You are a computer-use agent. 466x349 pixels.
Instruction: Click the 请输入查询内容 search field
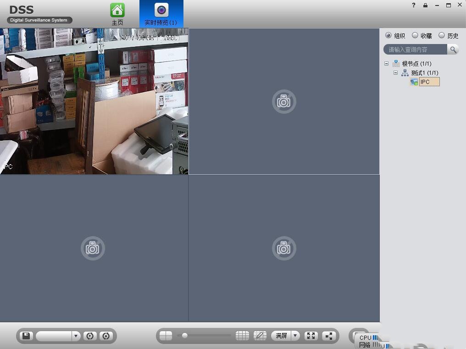[416, 50]
